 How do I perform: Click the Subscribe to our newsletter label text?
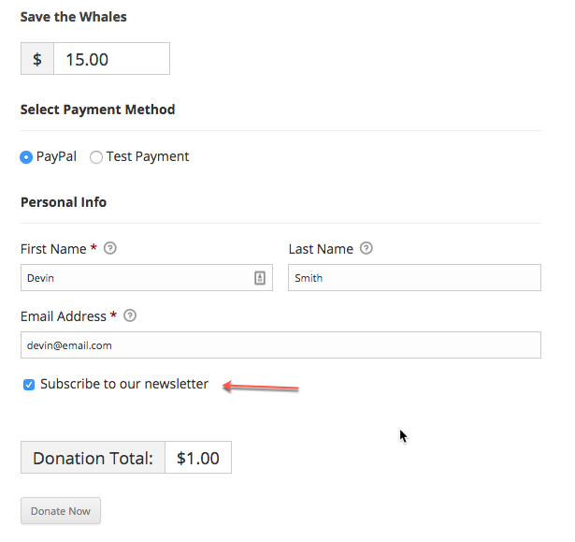click(x=124, y=384)
